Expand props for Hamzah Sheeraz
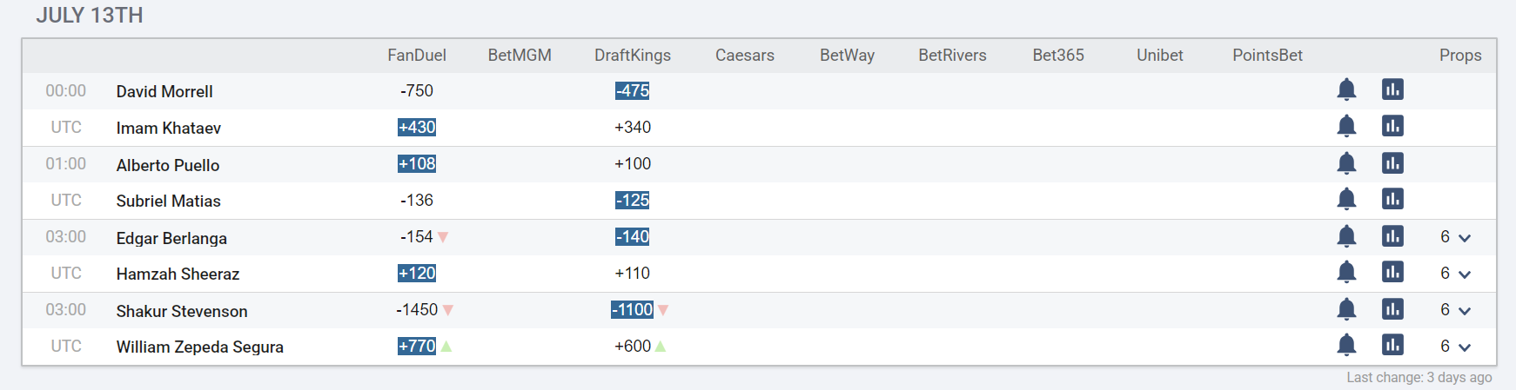Image resolution: width=1516 pixels, height=390 pixels. pyautogui.click(x=1455, y=274)
